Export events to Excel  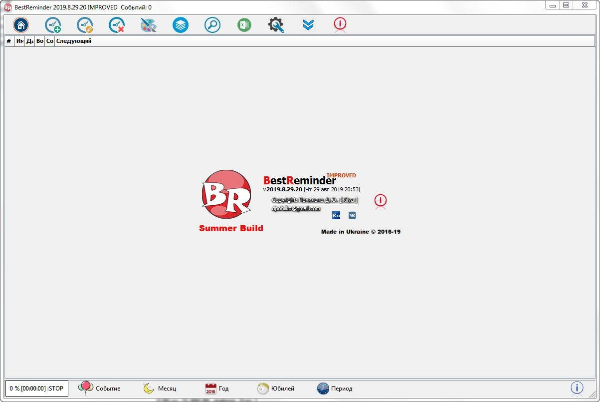click(x=244, y=25)
